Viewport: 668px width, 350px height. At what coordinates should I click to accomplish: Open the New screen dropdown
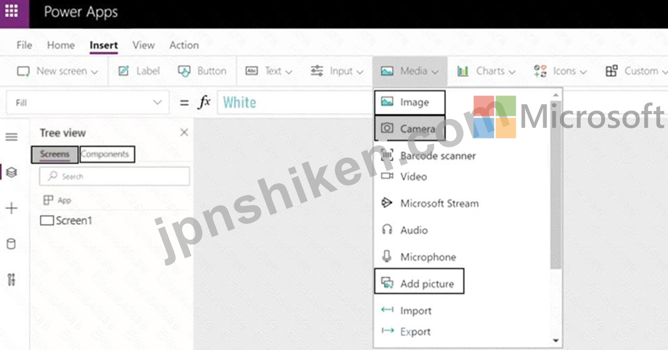click(x=58, y=71)
